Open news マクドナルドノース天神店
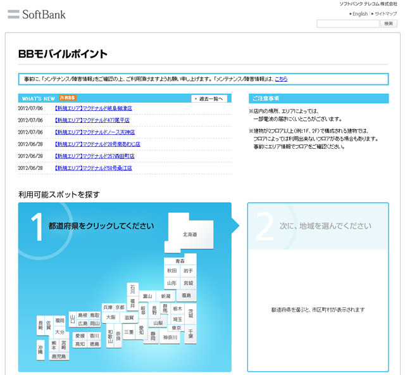Viewport: 405px width, 375px height. pyautogui.click(x=95, y=132)
